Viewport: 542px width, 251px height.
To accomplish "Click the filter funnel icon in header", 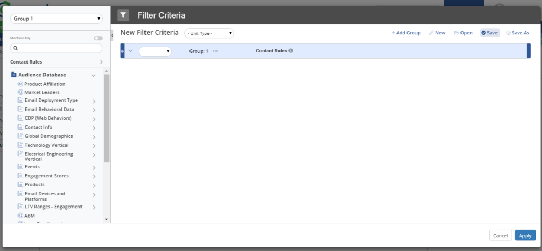I will (x=123, y=15).
